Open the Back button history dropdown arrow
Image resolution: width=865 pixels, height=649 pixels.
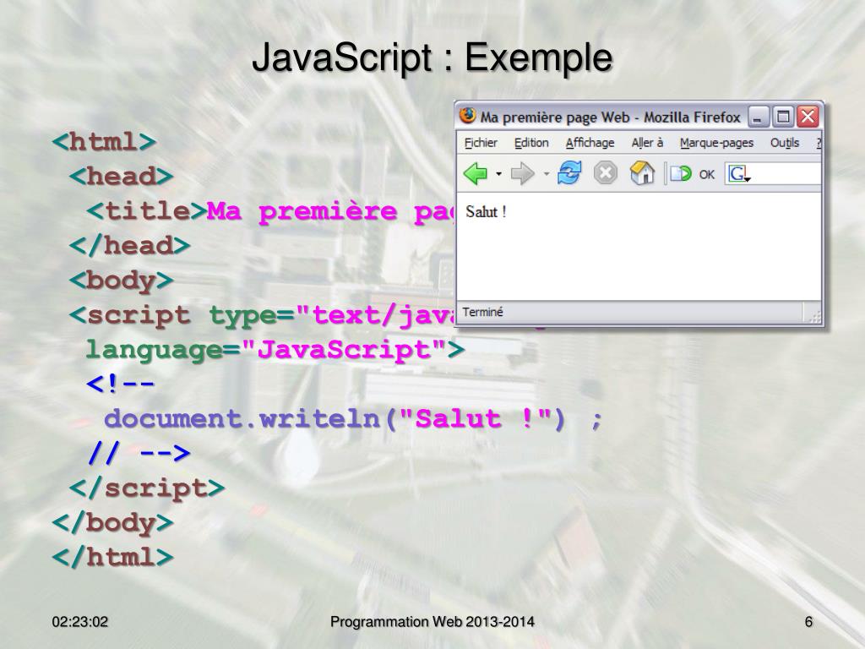point(498,174)
